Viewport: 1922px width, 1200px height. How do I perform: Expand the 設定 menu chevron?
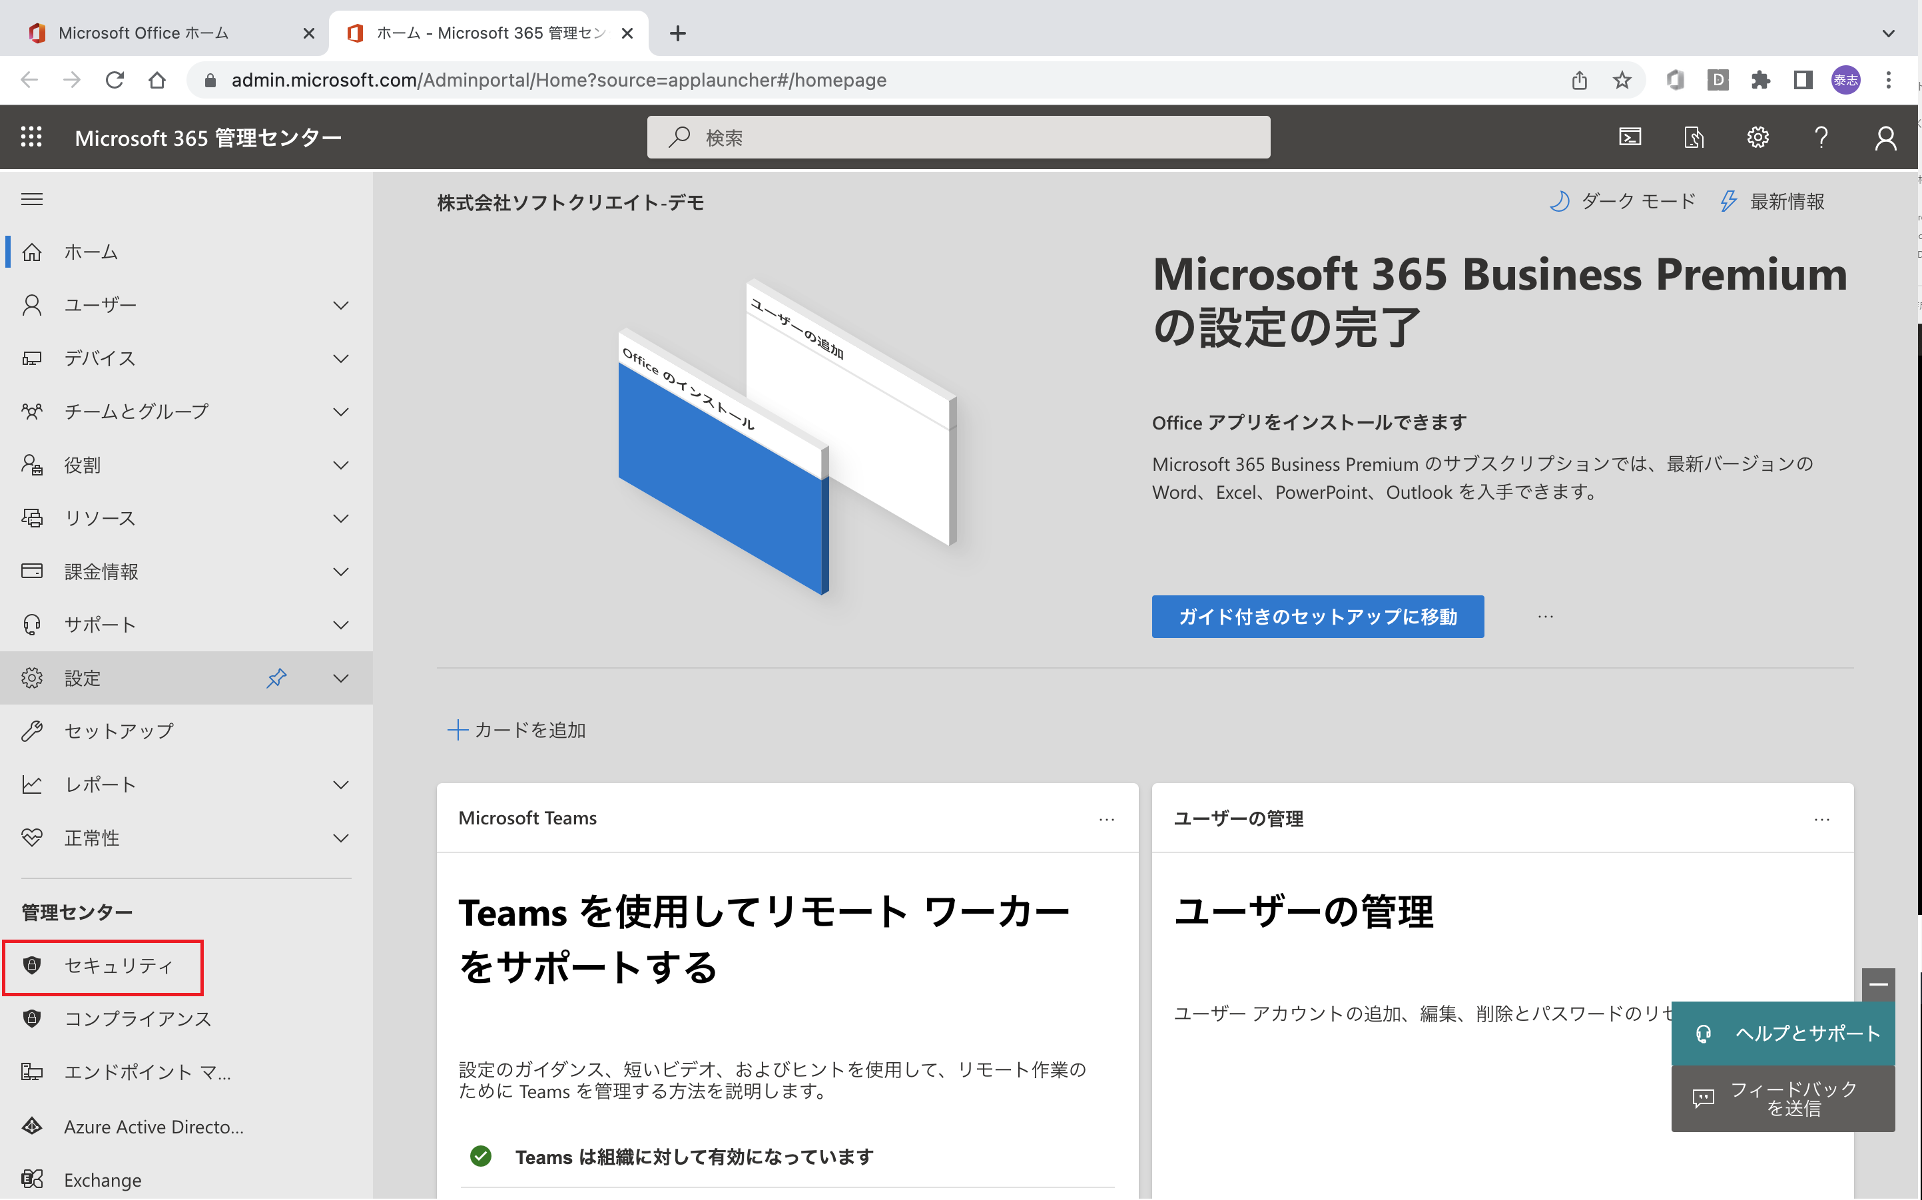(340, 678)
